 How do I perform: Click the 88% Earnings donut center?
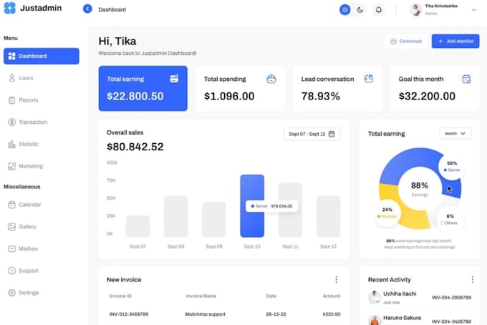[x=420, y=189]
